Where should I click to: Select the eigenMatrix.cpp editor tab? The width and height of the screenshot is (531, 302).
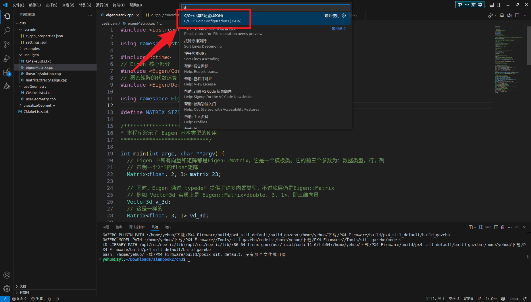pos(120,15)
